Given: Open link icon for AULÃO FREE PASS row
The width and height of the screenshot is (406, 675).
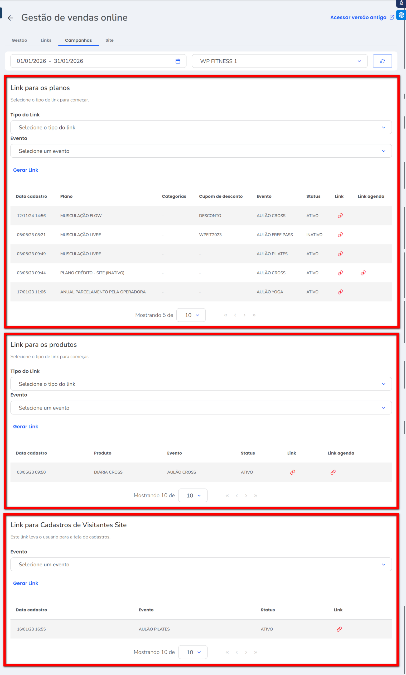Looking at the screenshot, I should click(340, 235).
